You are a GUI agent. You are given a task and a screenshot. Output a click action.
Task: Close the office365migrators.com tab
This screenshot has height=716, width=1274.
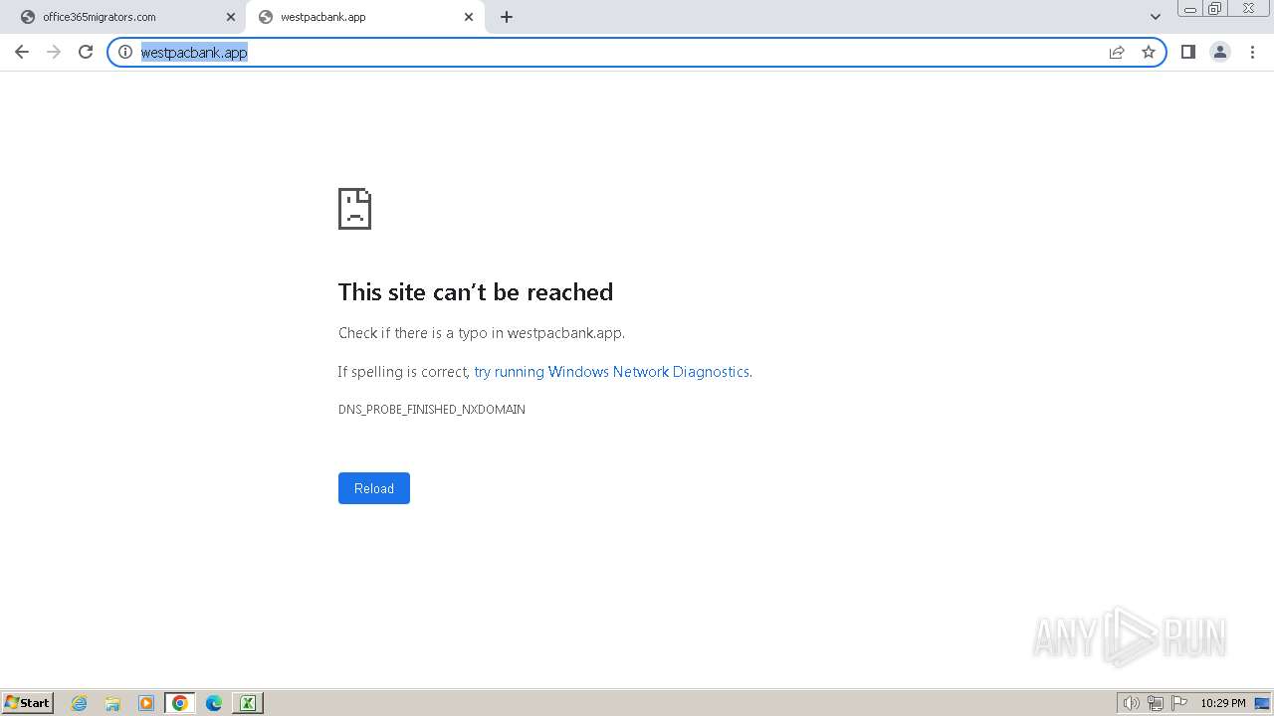[x=231, y=17]
